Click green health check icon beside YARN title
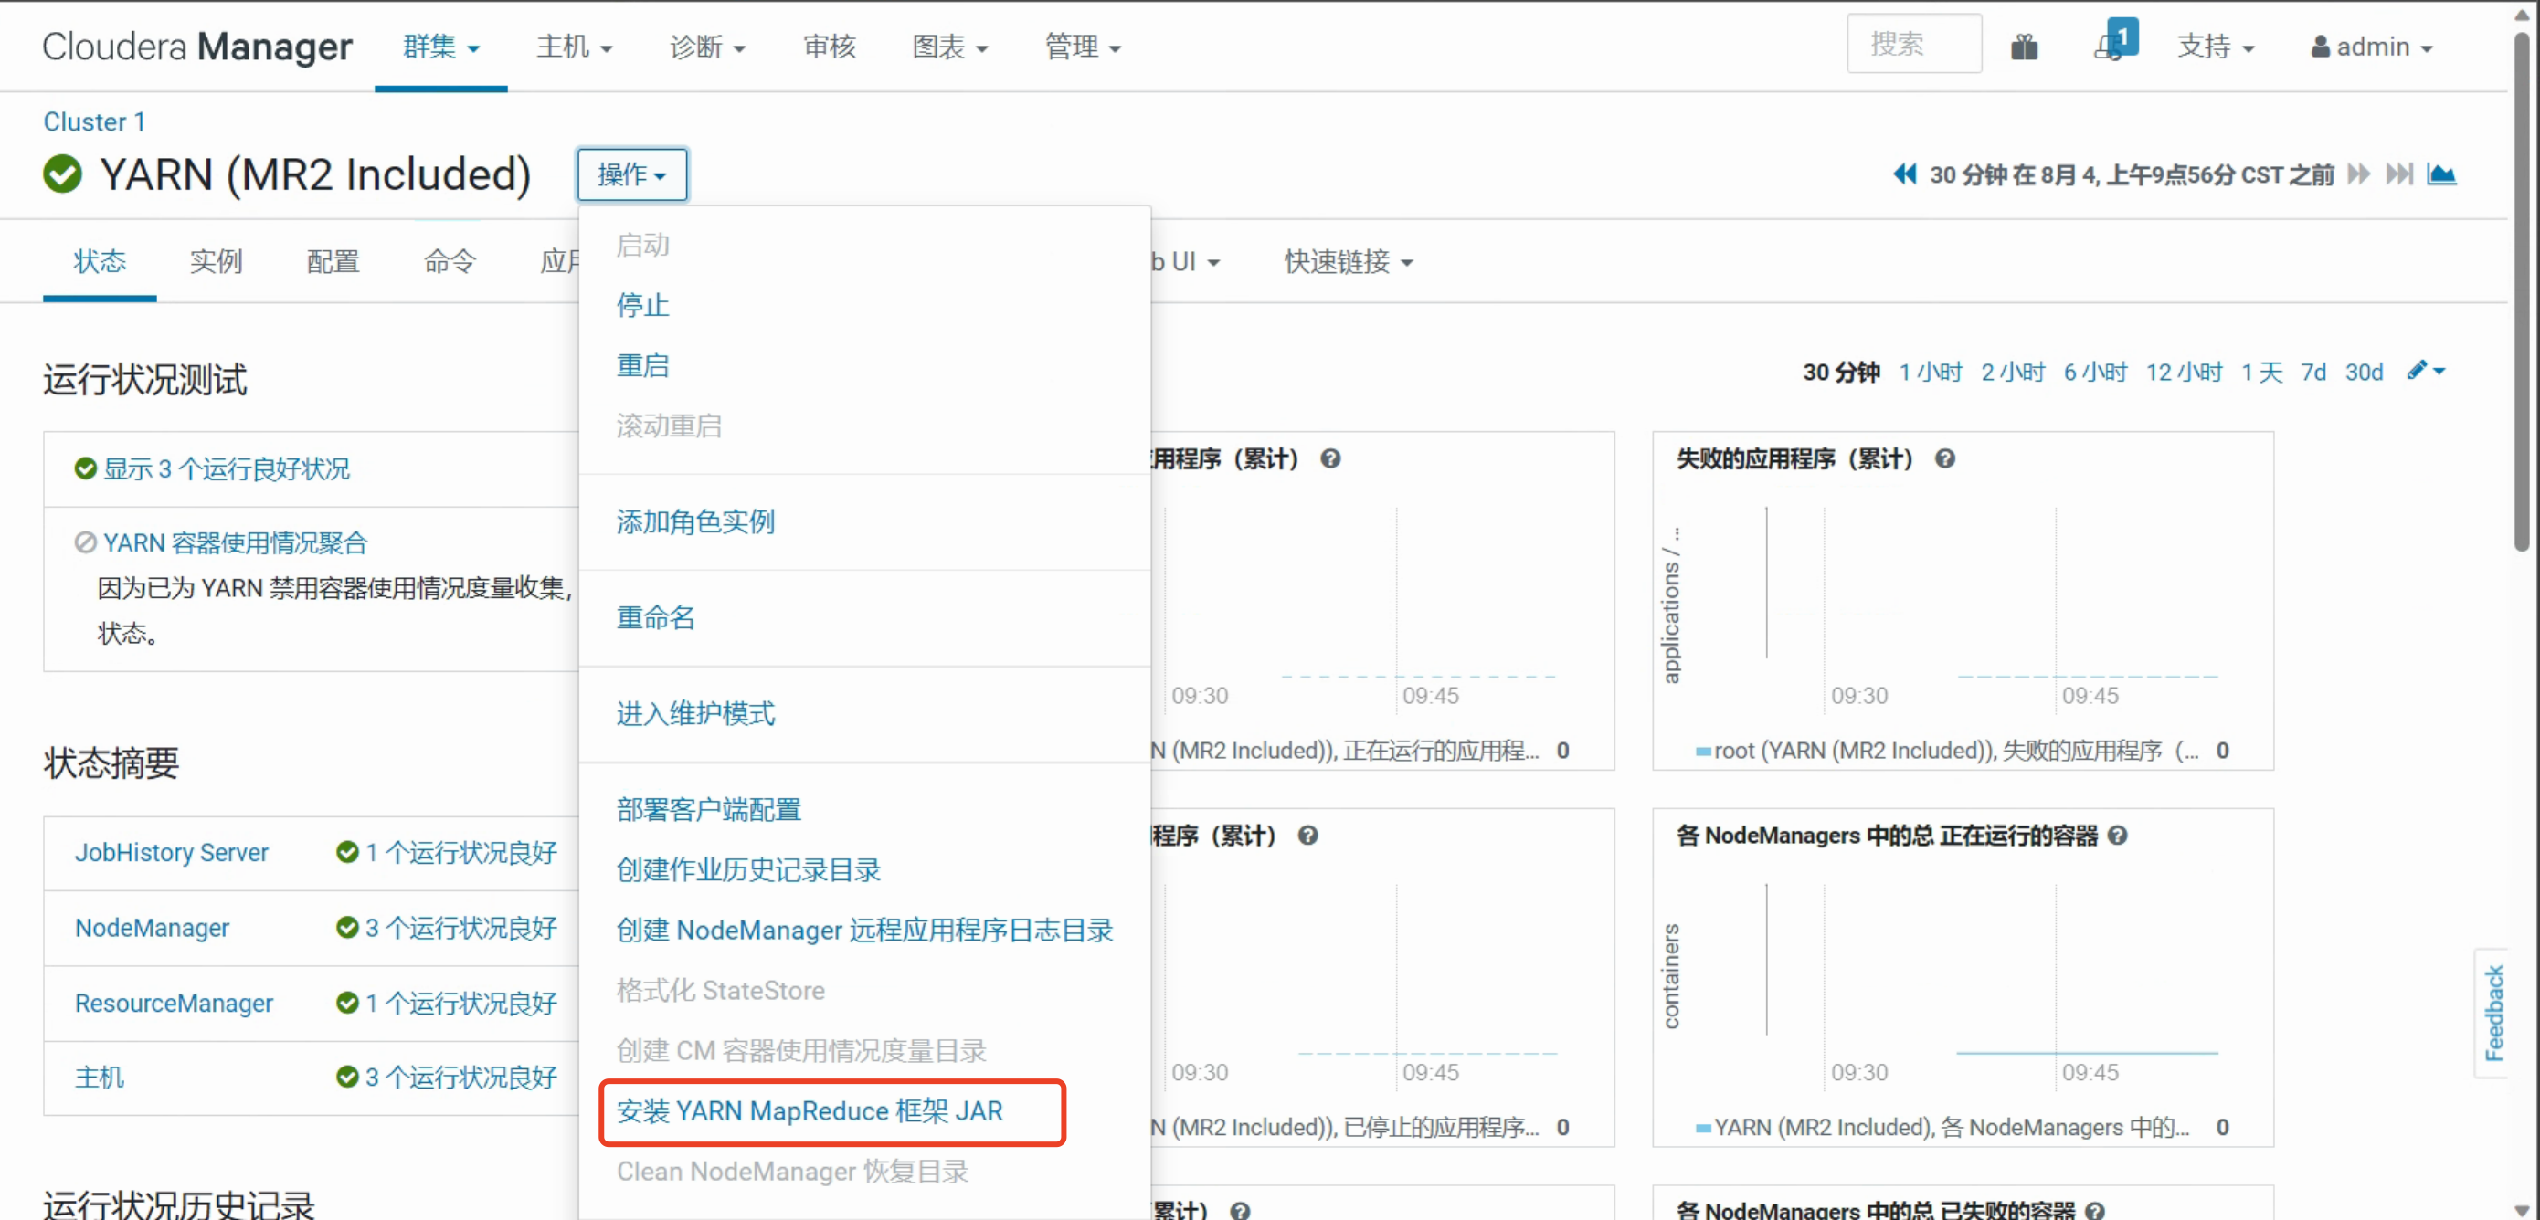 (62, 174)
